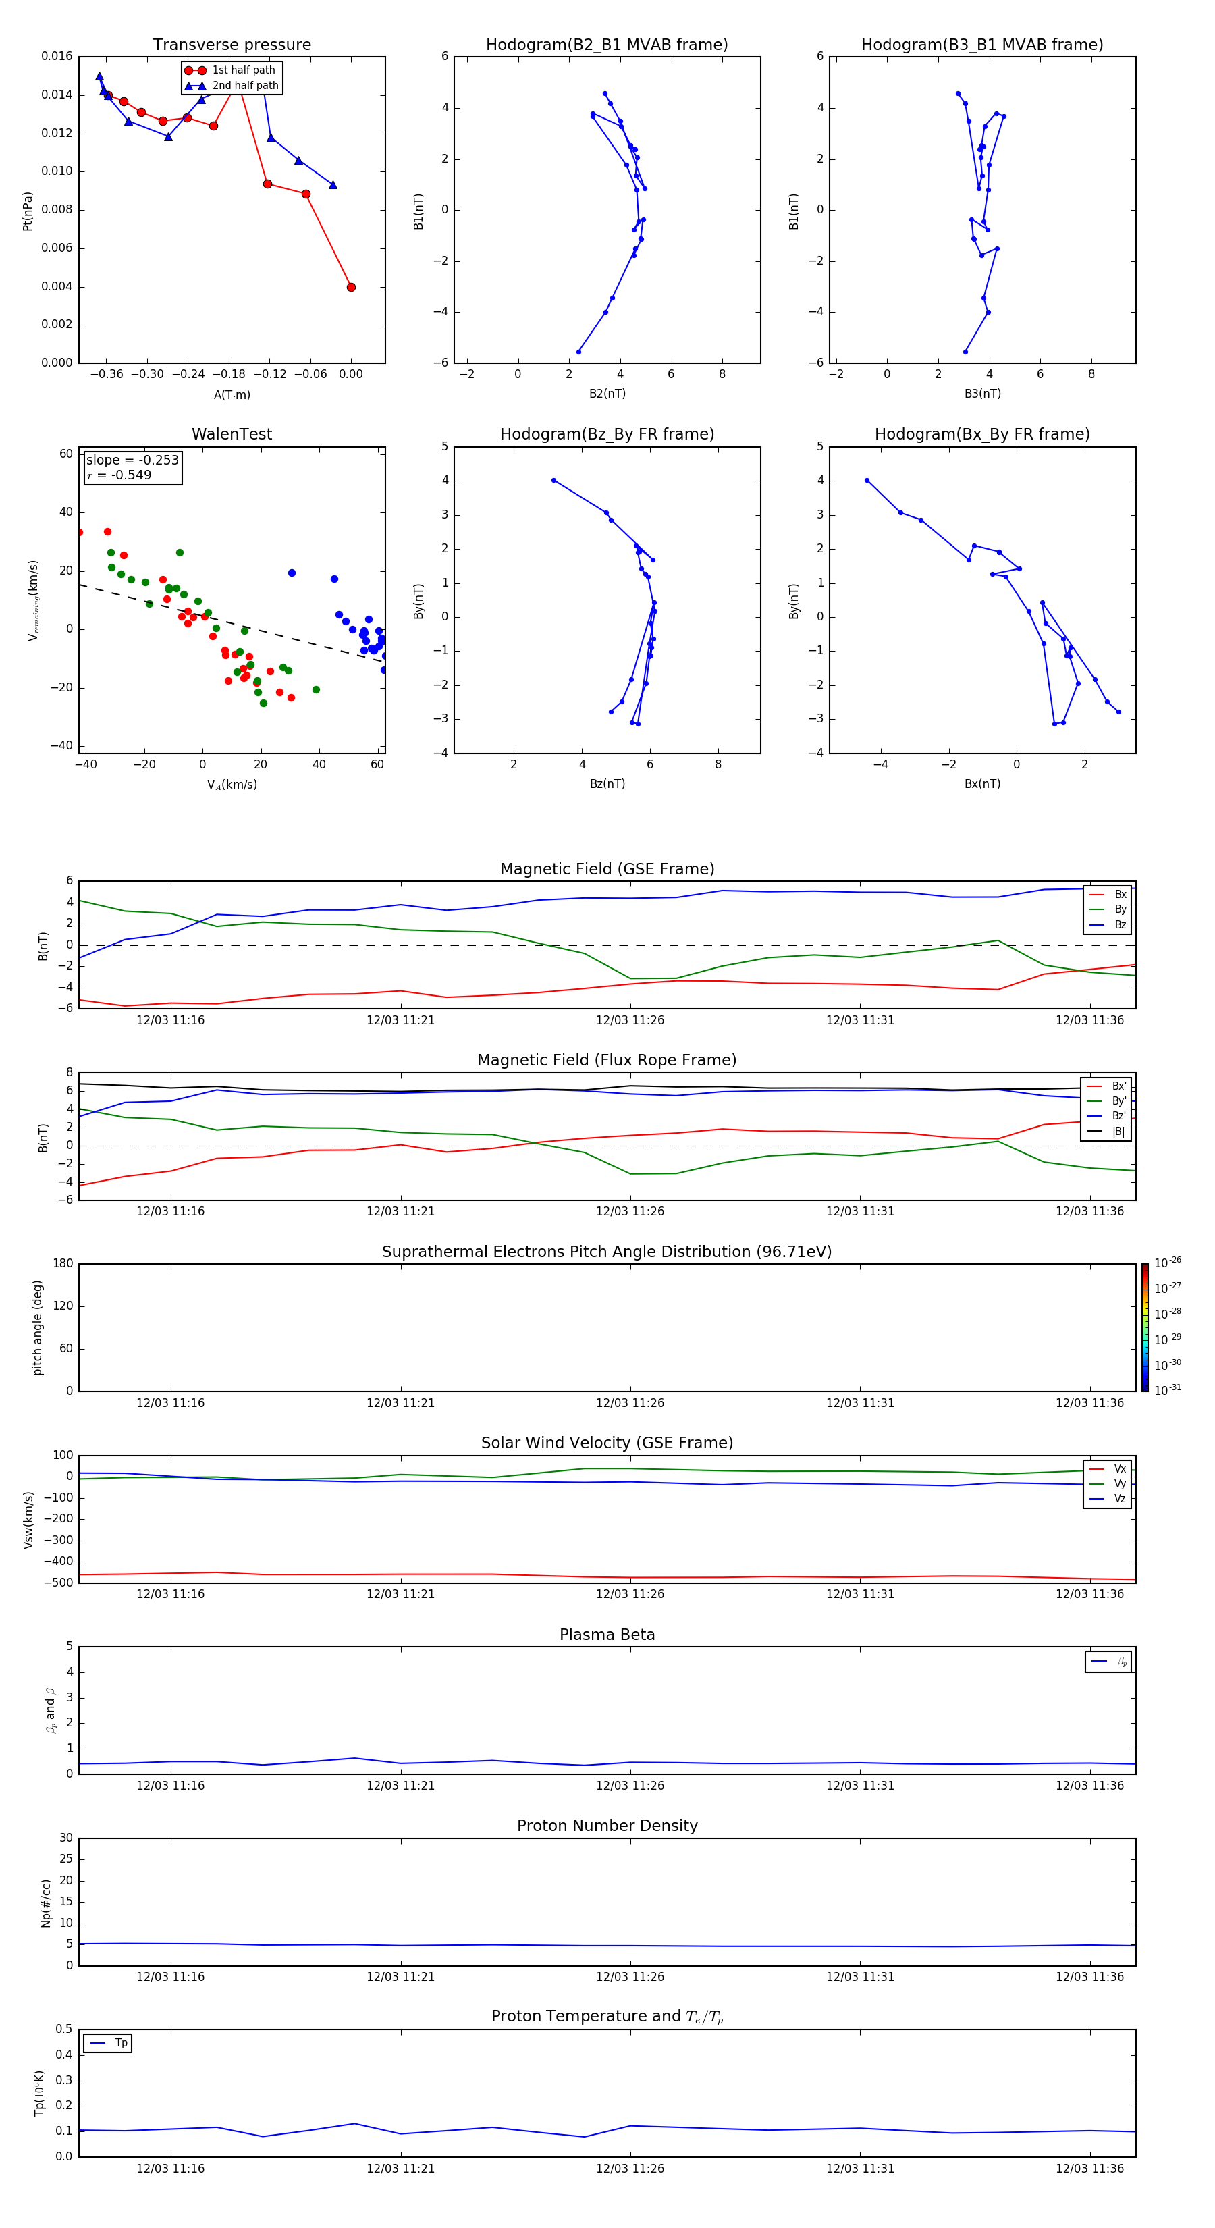Click the 'A(T·m)' x-axis label
The image size is (1215, 2228).
pos(232,394)
